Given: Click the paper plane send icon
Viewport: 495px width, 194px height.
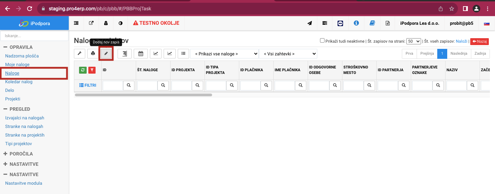Looking at the screenshot, I should coord(310,23).
